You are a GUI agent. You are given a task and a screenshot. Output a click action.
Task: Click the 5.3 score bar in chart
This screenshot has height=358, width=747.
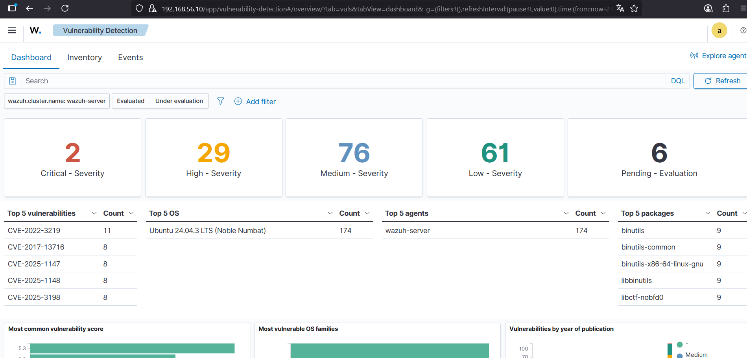tap(133, 349)
